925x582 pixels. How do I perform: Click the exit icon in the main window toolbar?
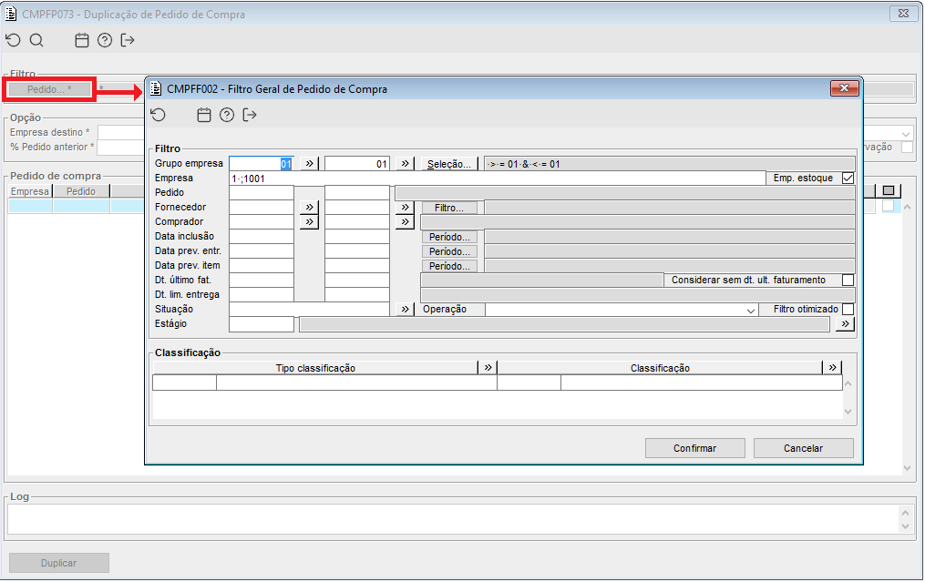(128, 40)
